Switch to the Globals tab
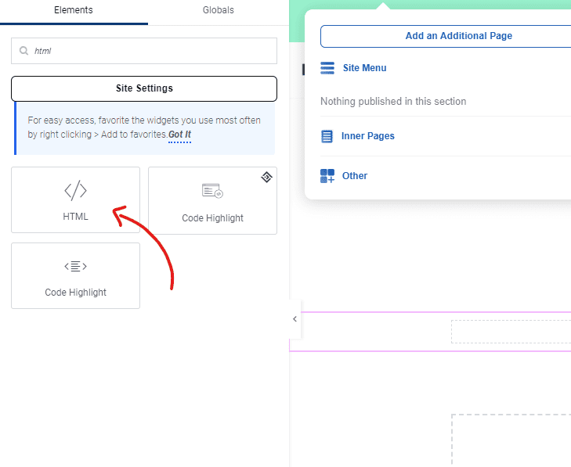 pyautogui.click(x=218, y=10)
